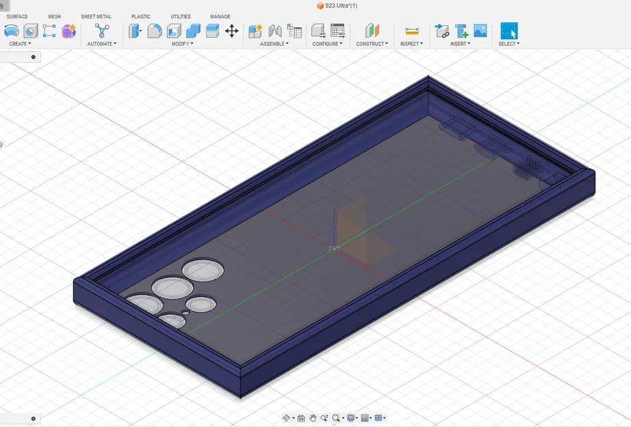
Task: Click the New Component icon
Action: [256, 31]
